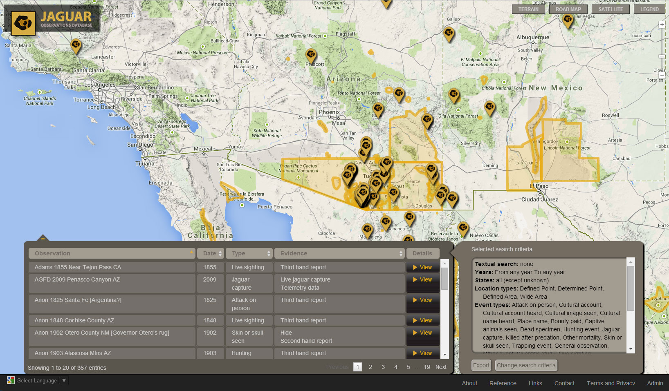Select the 'AGFD 2009 Penasco Canyon AZ' observation
Image resolution: width=669 pixels, height=391 pixels.
coord(112,284)
